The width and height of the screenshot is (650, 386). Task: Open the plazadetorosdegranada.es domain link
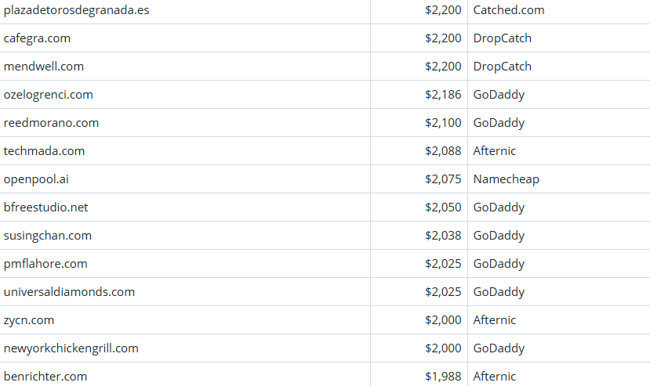coord(77,10)
